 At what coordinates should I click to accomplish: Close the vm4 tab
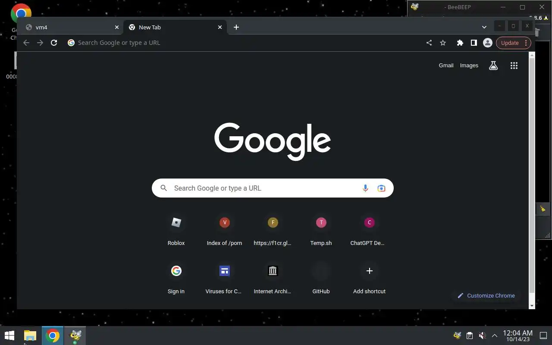pyautogui.click(x=116, y=27)
